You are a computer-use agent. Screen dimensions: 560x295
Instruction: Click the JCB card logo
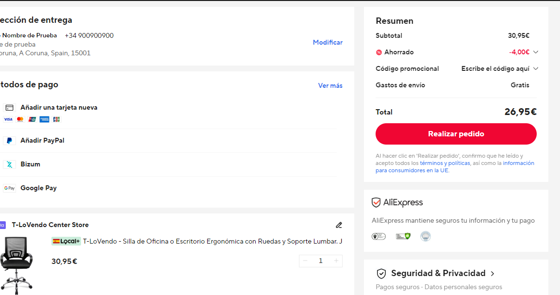click(x=56, y=119)
